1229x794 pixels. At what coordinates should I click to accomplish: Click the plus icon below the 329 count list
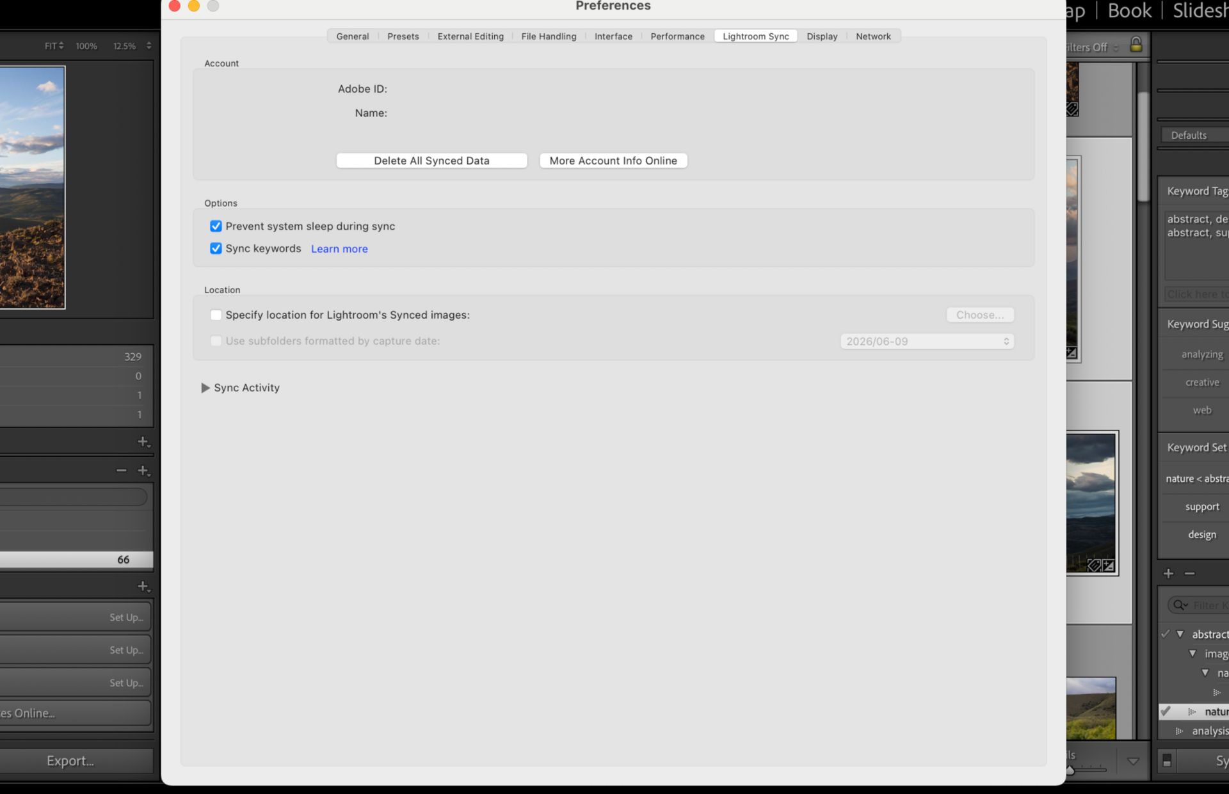[143, 442]
